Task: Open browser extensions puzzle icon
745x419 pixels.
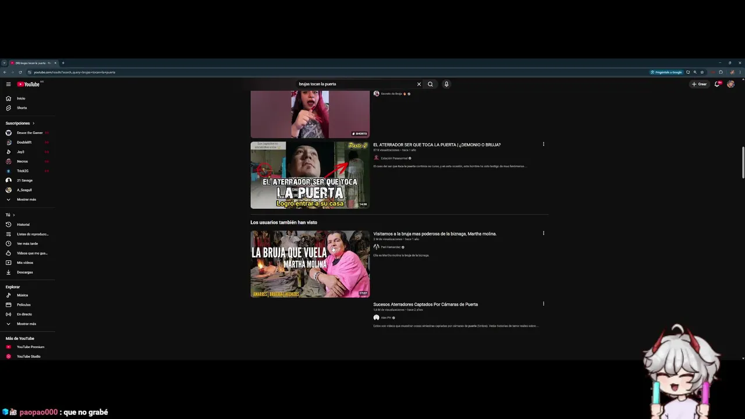Action: tap(721, 72)
